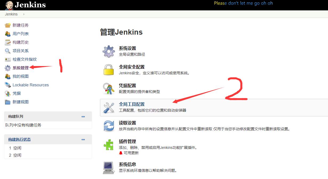
Task: Click the 新建视图 folder icon
Action: [x=8, y=102]
